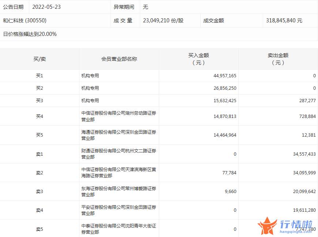This screenshot has width=318, height=237.
Task: Select sell amount 728,884
Action: pos(307,116)
